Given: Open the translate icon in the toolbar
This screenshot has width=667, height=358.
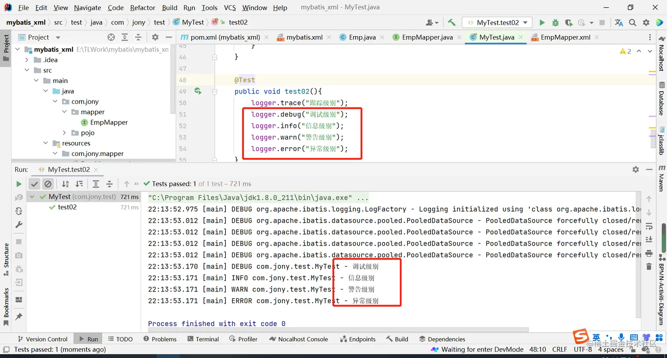Looking at the screenshot, I should (x=619, y=22).
